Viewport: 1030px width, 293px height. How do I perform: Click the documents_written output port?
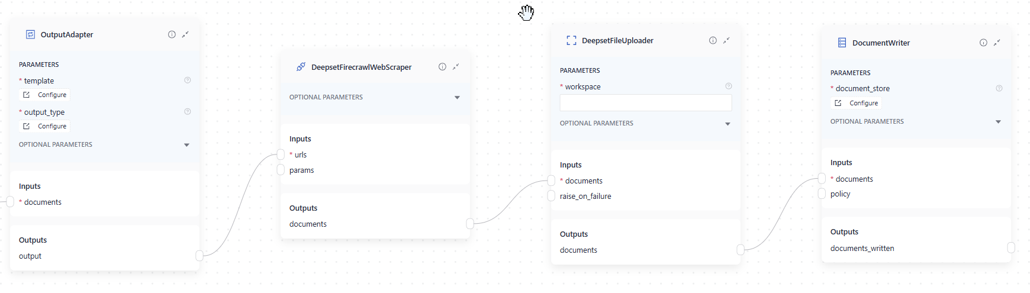(1011, 247)
